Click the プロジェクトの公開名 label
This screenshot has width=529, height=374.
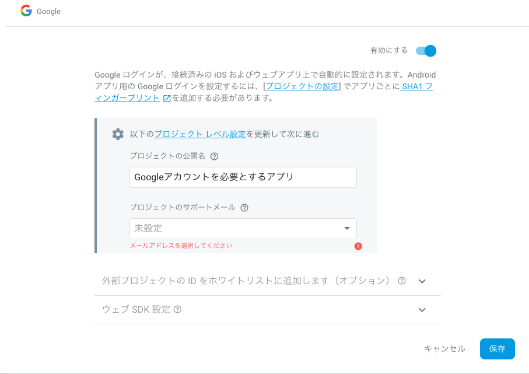167,156
